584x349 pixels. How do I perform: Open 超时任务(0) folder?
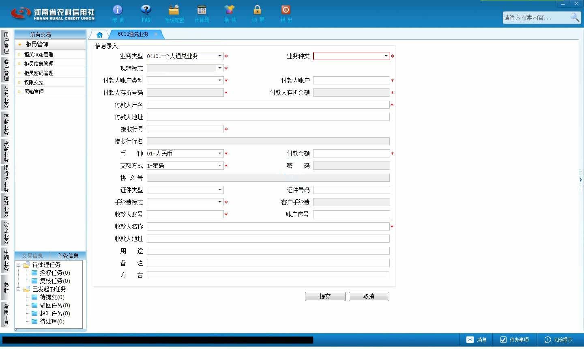coord(51,313)
